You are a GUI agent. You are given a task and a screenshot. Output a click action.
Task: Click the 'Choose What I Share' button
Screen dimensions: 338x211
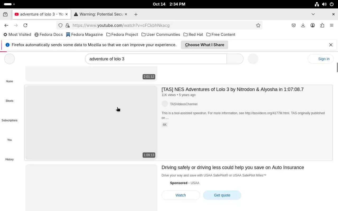(205, 45)
